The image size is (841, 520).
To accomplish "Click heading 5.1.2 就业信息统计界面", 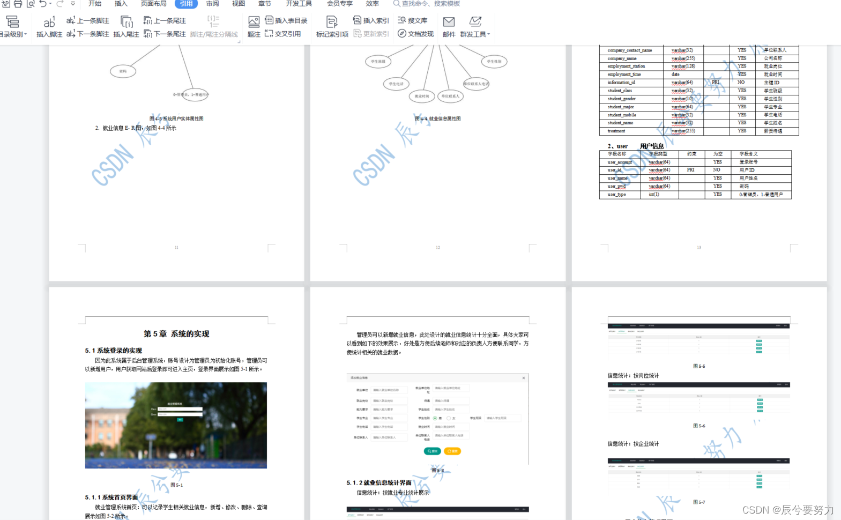I will (x=379, y=483).
